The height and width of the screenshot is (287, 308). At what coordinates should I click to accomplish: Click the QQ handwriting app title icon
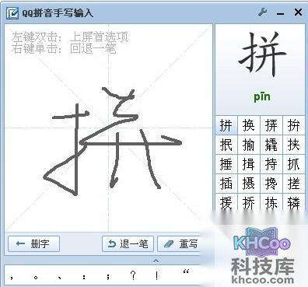pos(12,13)
